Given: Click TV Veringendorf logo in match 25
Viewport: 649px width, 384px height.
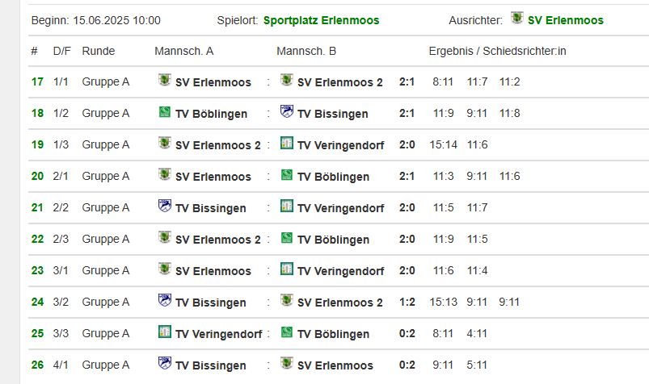Looking at the screenshot, I should coord(165,332).
